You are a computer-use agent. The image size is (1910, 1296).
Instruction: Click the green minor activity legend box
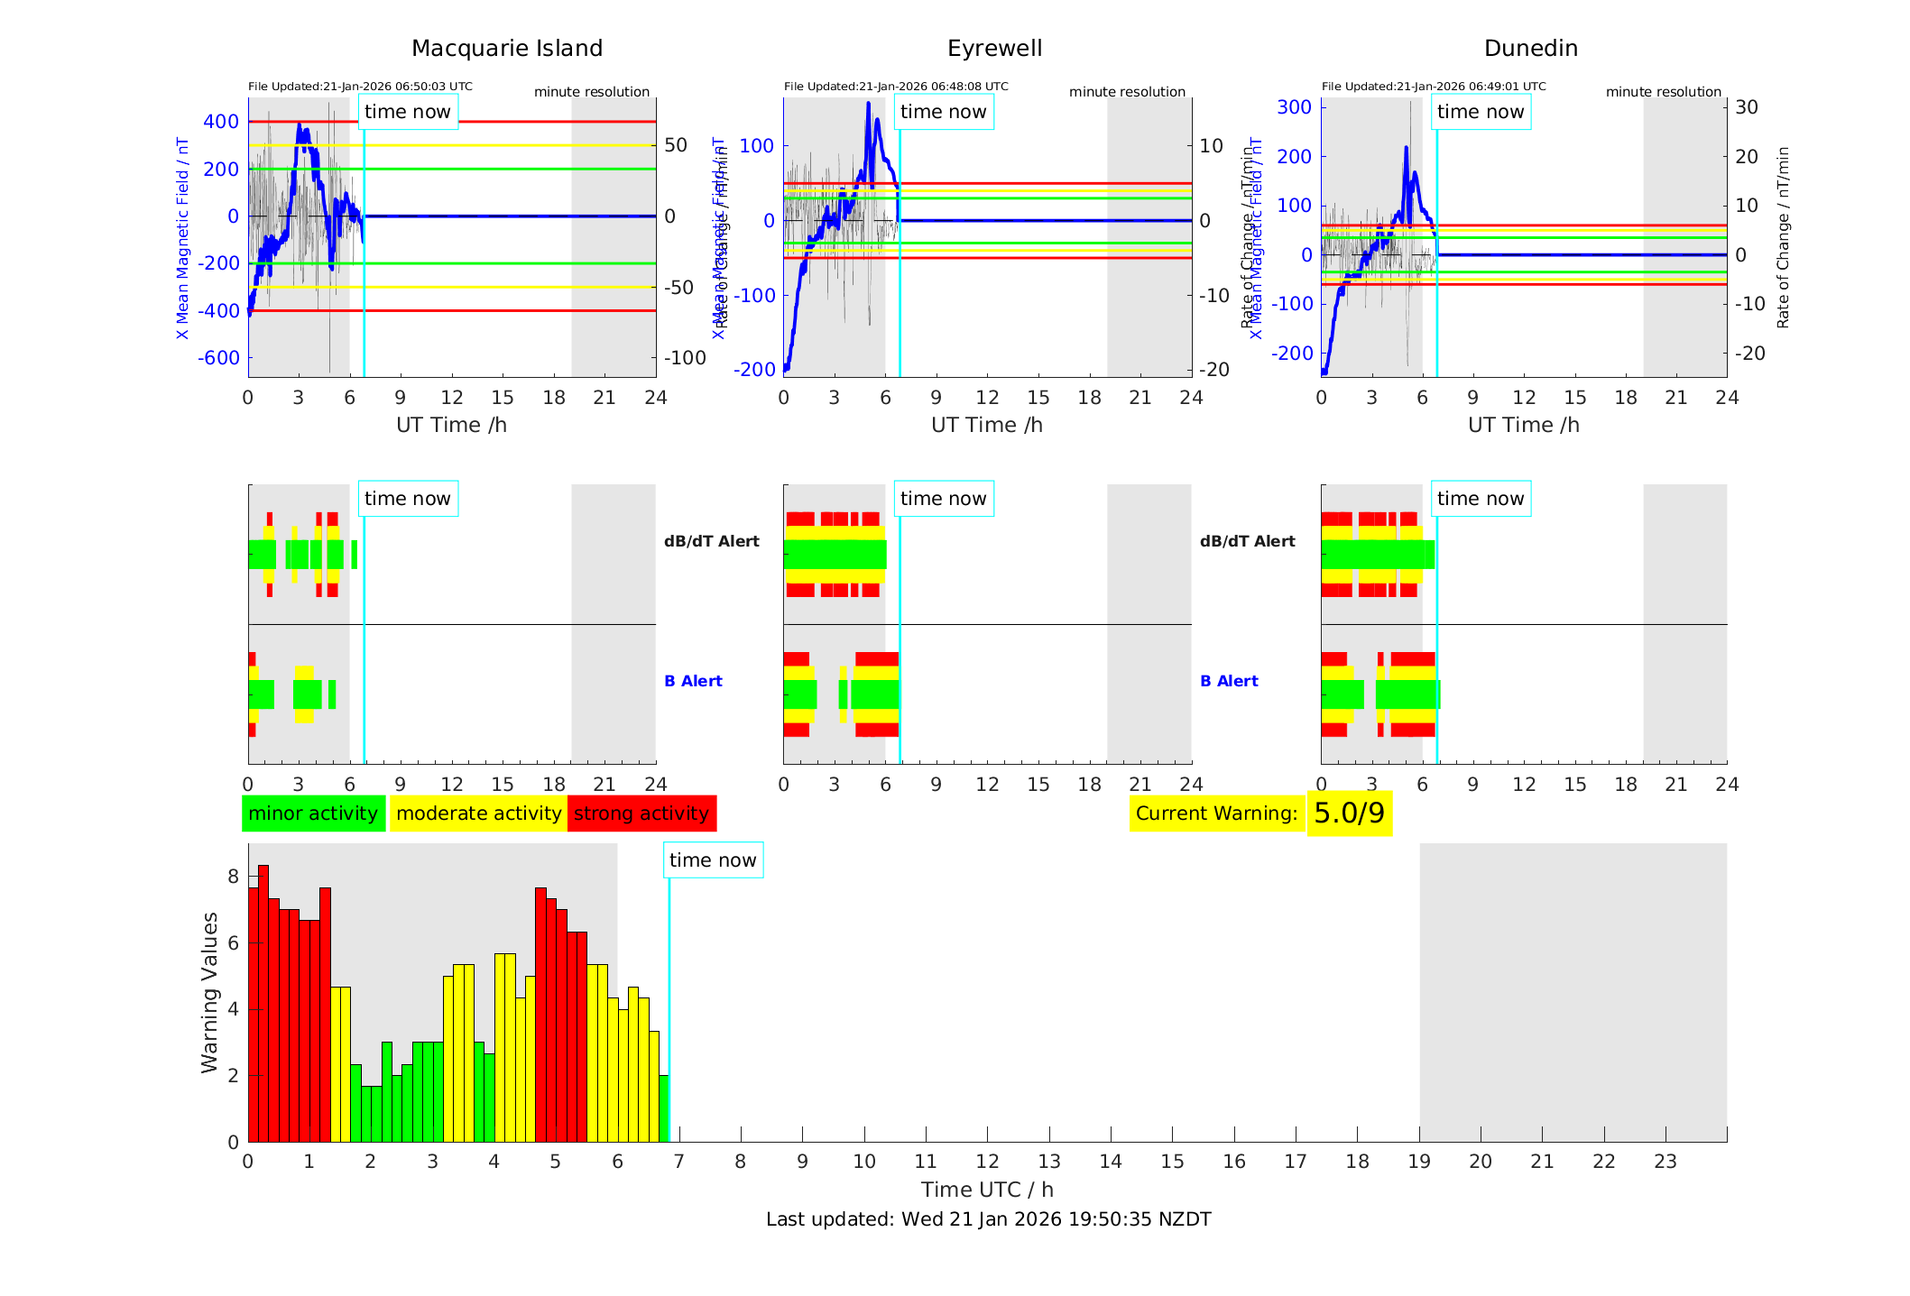[313, 813]
